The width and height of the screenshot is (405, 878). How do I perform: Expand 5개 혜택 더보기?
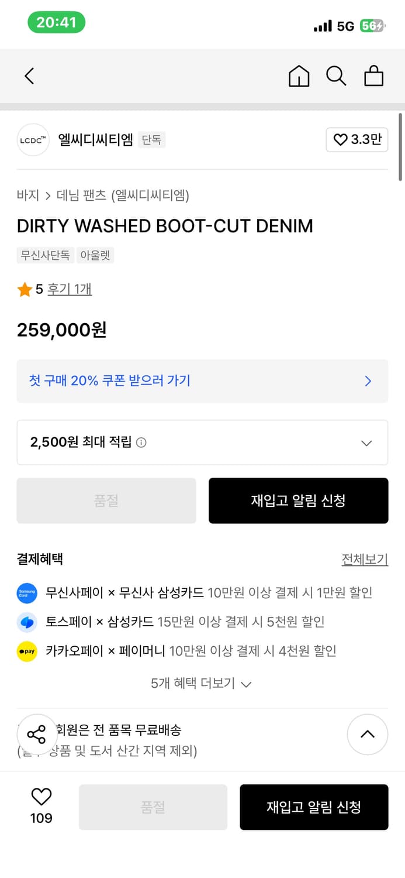(x=201, y=683)
